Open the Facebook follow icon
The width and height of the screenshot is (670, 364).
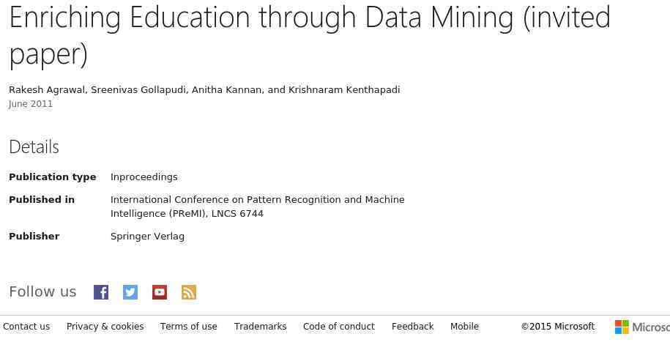(x=101, y=292)
